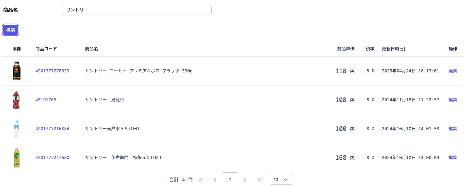Go to the previous page of results
469x188 pixels.
(215, 180)
